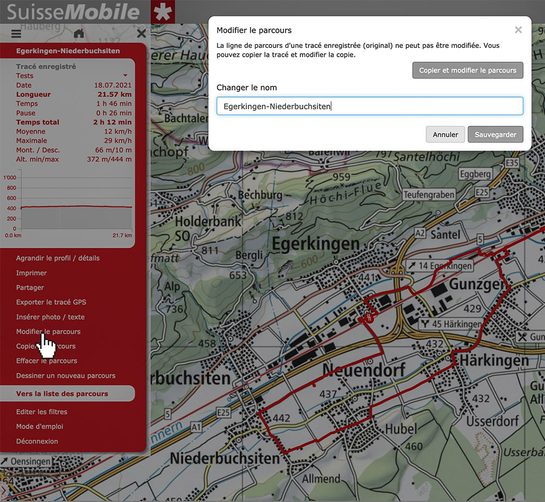The width and height of the screenshot is (545, 502).
Task: Click the route start marker on map
Action: (x=369, y=317)
